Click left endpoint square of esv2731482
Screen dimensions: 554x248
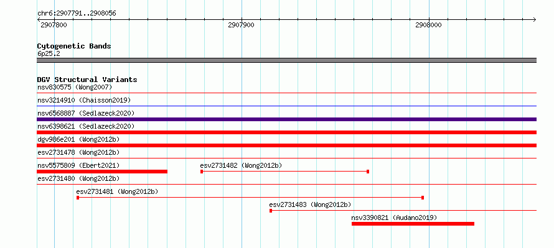[x=202, y=172]
